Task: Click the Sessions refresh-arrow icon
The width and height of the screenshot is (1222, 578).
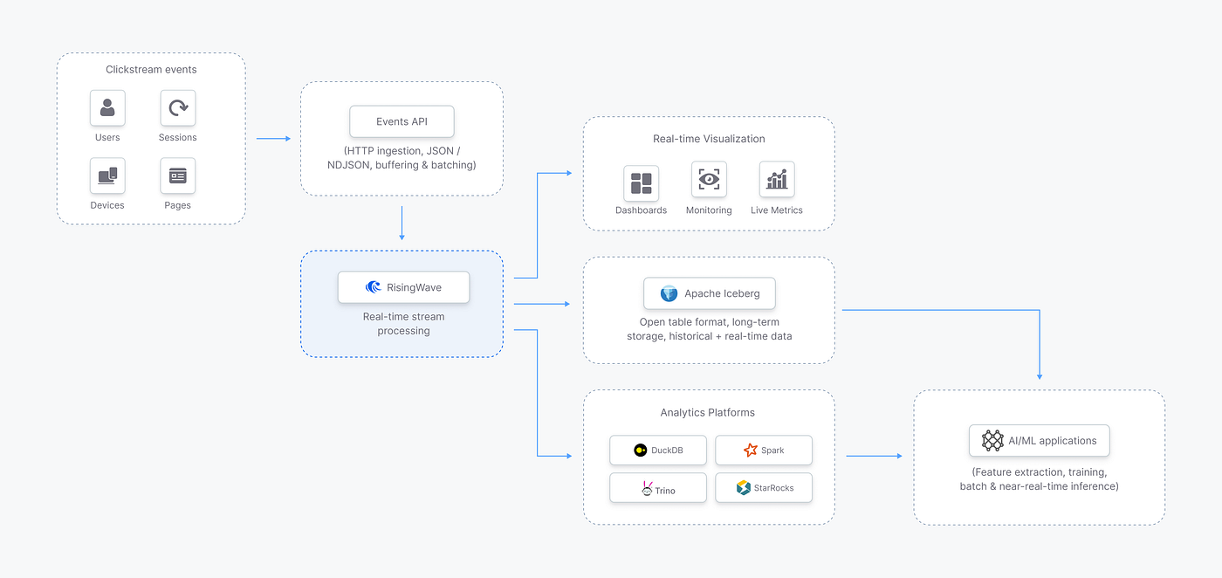Action: pyautogui.click(x=178, y=108)
